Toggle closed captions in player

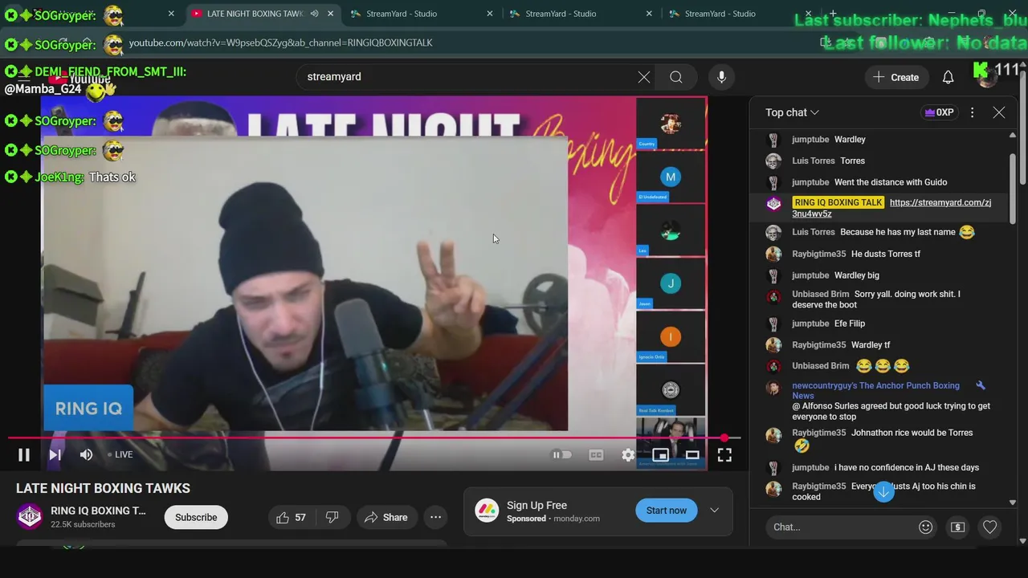596,455
